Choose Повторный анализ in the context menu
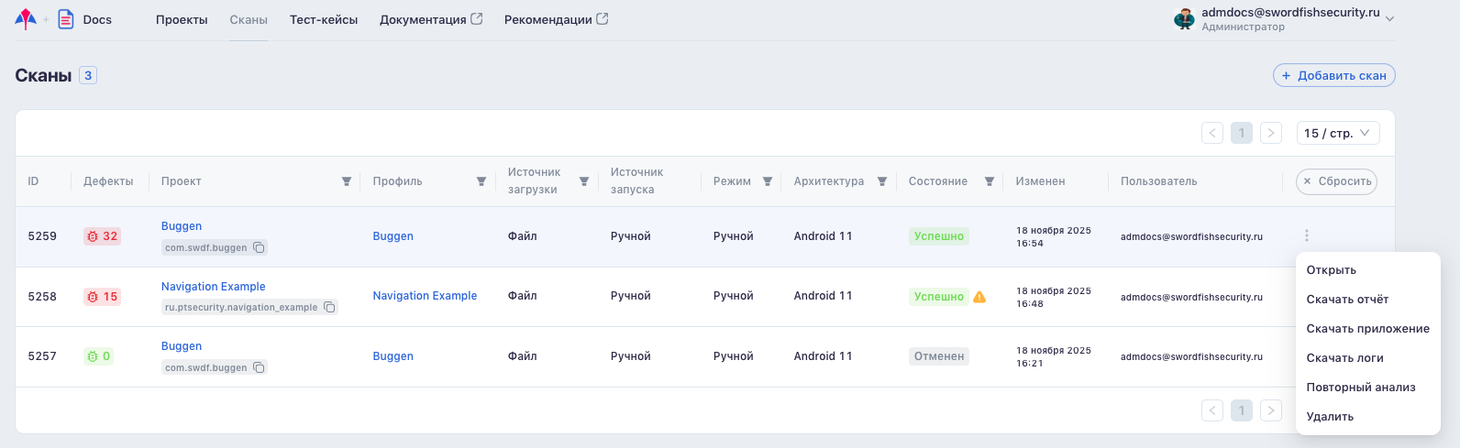 (1361, 388)
